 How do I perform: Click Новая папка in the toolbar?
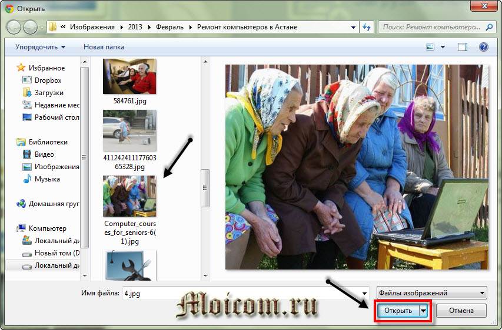(103, 47)
